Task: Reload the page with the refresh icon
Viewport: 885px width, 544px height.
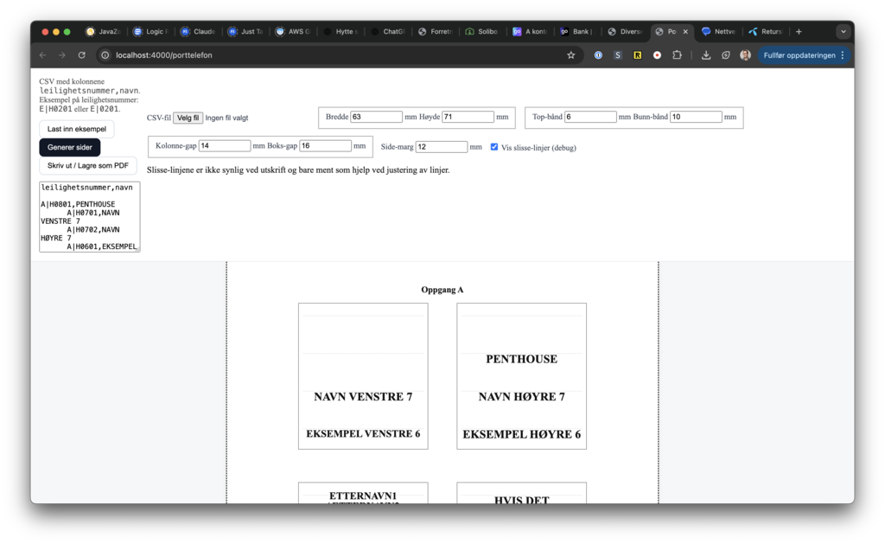Action: tap(81, 55)
